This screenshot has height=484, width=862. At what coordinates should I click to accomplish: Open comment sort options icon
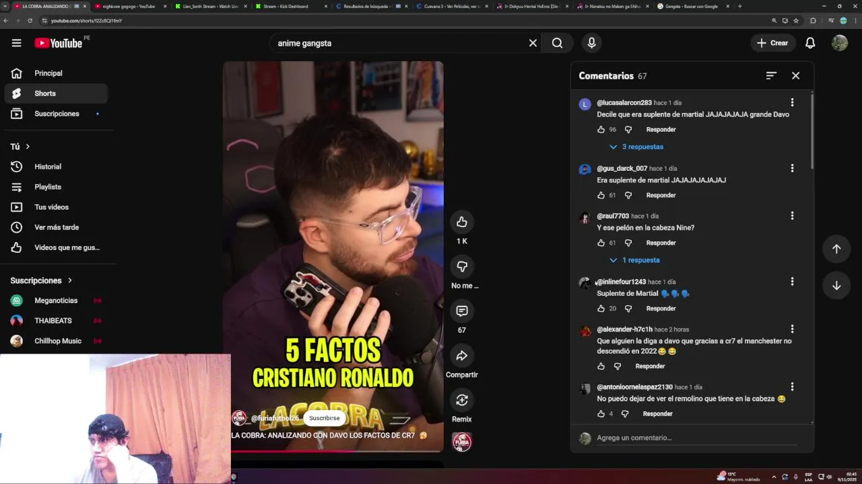[771, 76]
